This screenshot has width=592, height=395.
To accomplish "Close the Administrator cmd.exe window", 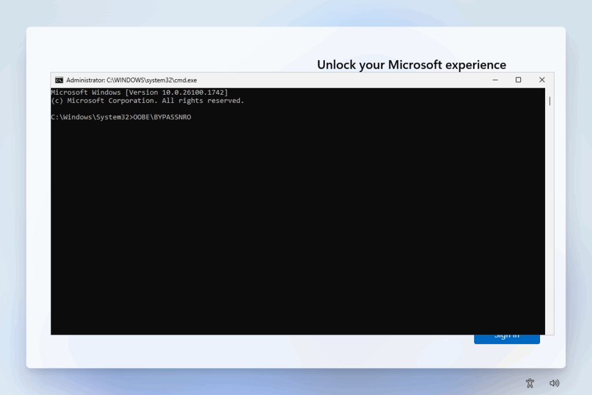I will coord(542,80).
